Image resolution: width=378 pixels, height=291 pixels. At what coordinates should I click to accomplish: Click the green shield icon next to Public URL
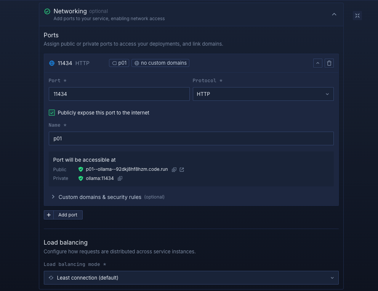(80, 170)
